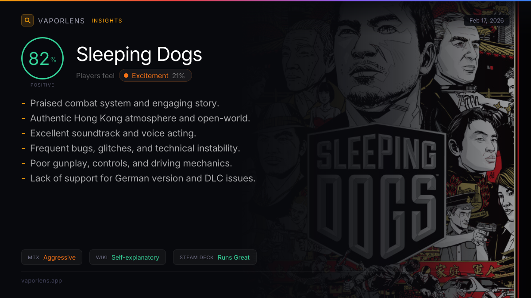
Task: Click the Wiki Self-explanatory tag
Action: coord(127,257)
